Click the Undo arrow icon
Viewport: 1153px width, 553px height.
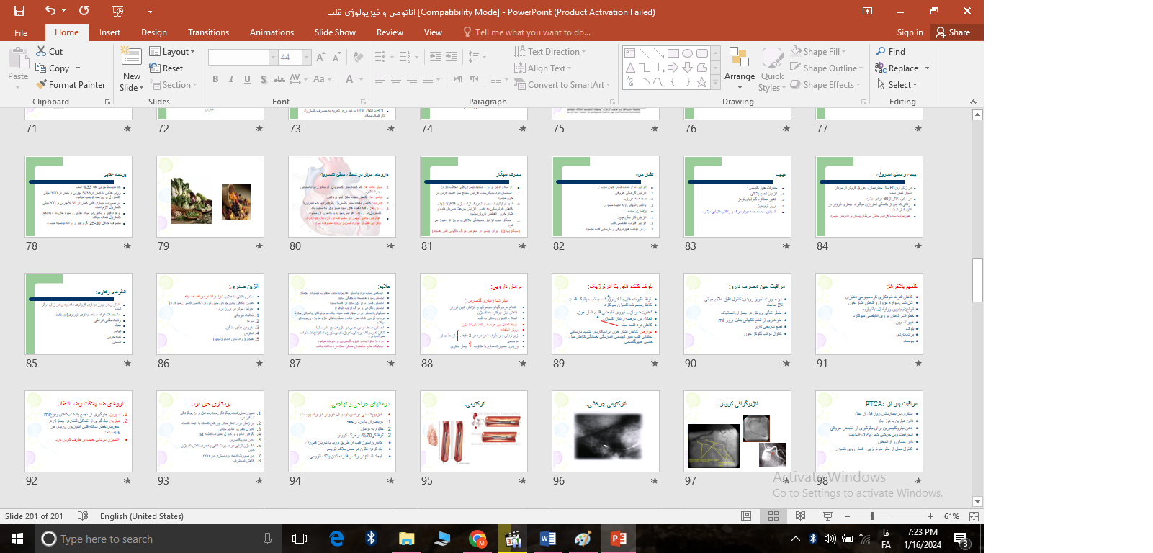click(50, 11)
